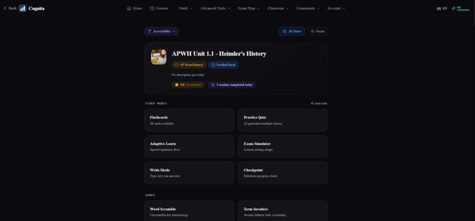This screenshot has height=221, width=475.
Task: Launch the Term Invaders game
Action: 283,211
